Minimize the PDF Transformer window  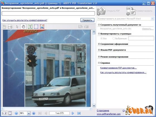point(144,3)
